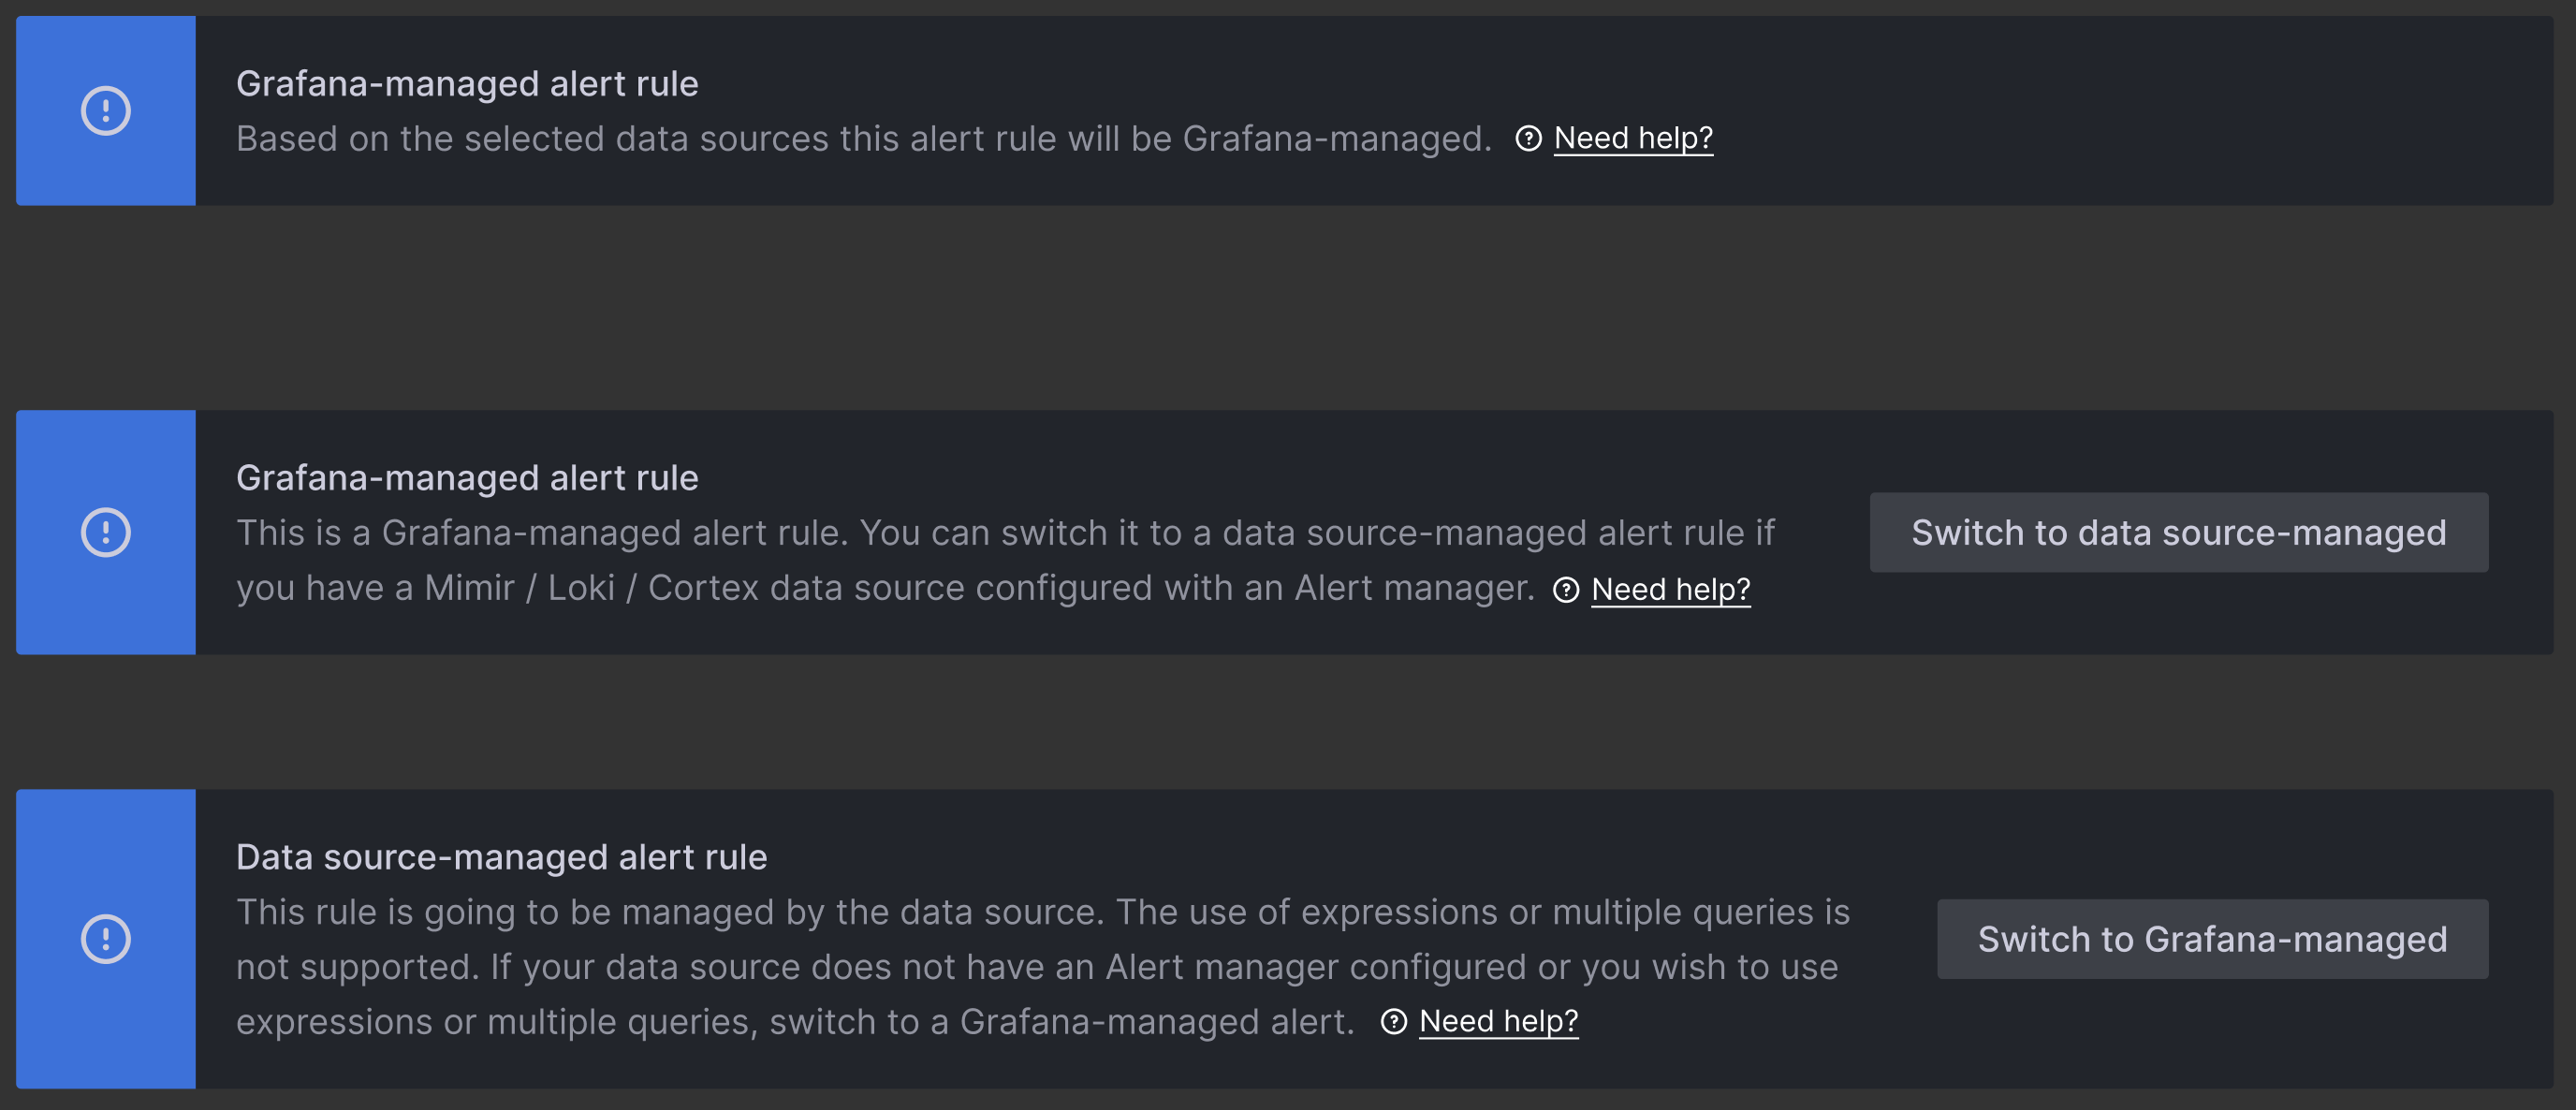The image size is (2576, 1110).
Task: Click the question-mark icon beside first Need help
Action: pyautogui.click(x=1528, y=138)
